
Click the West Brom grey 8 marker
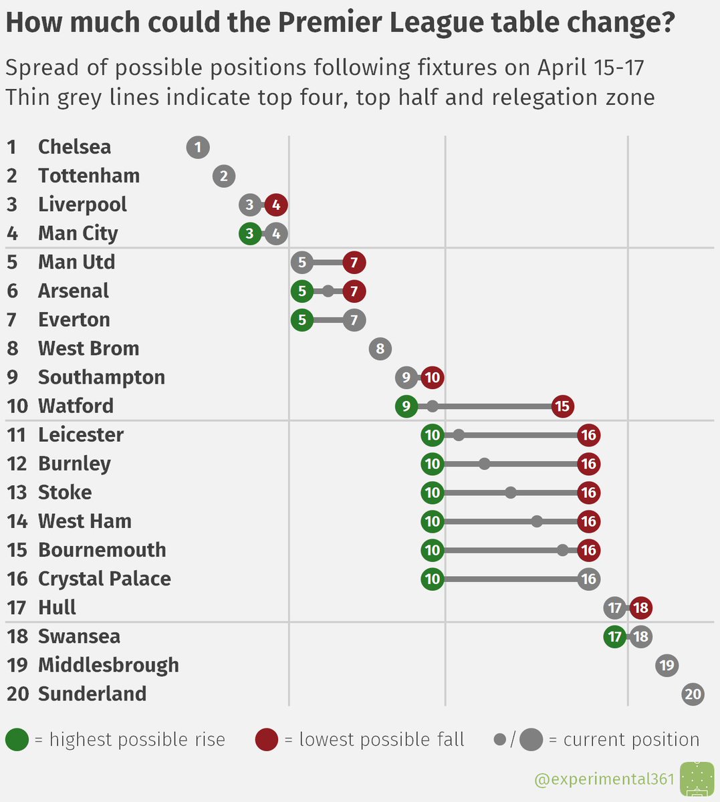tap(380, 348)
